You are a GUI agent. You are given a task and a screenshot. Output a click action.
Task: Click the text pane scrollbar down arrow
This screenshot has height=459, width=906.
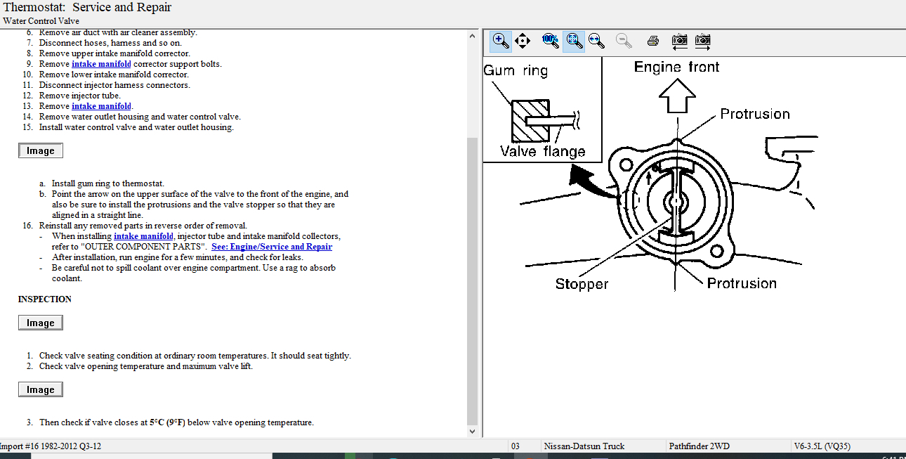472,431
